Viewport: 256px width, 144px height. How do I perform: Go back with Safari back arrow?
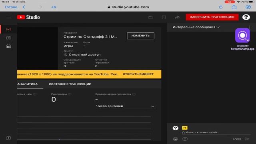tap(24, 7)
